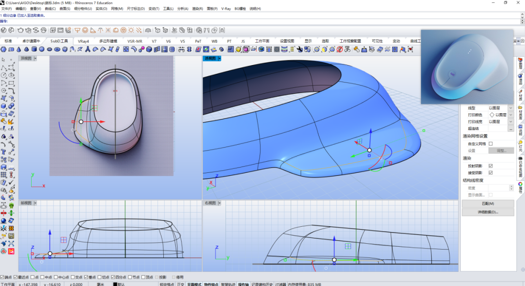Viewport: 525px width, 286px height.
Task: Open 右视图 right viewport dropdown arrow
Action: [219, 203]
